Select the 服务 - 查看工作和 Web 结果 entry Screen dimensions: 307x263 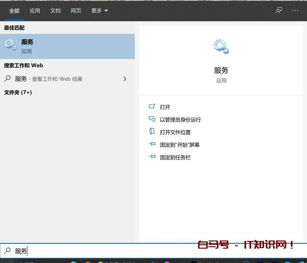click(48, 79)
